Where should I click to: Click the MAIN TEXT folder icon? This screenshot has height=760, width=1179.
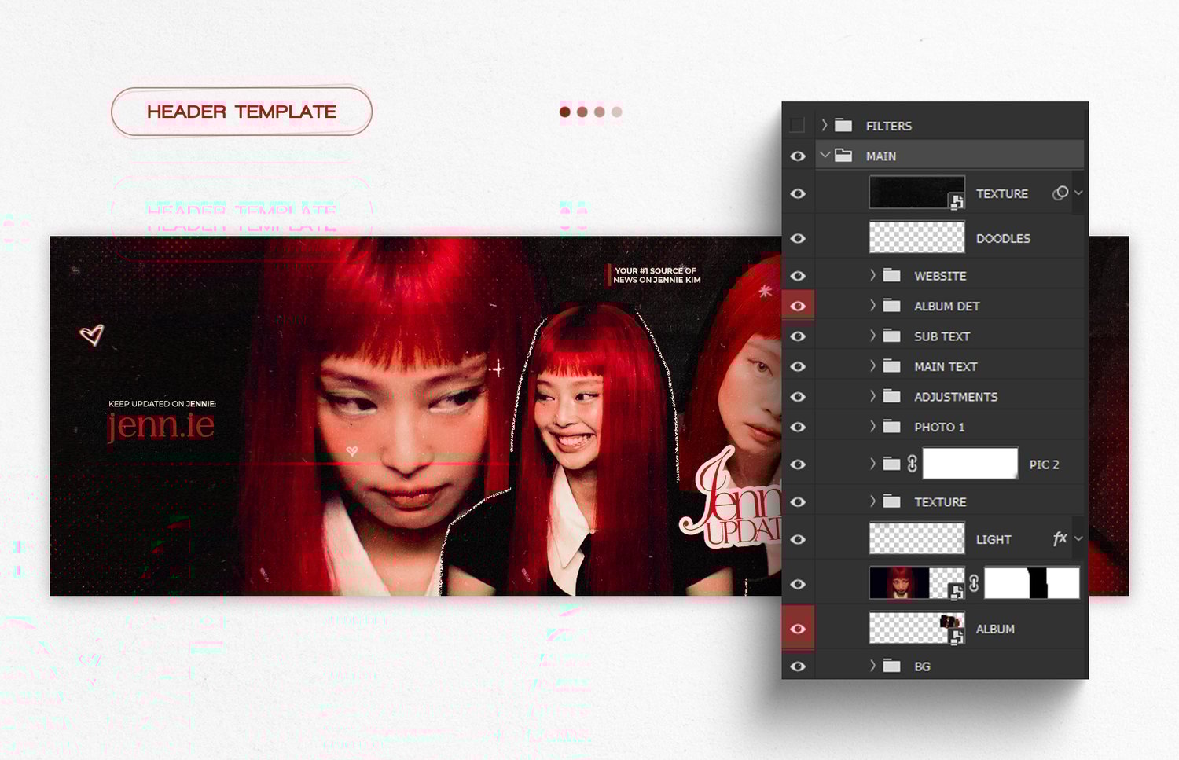pos(891,365)
